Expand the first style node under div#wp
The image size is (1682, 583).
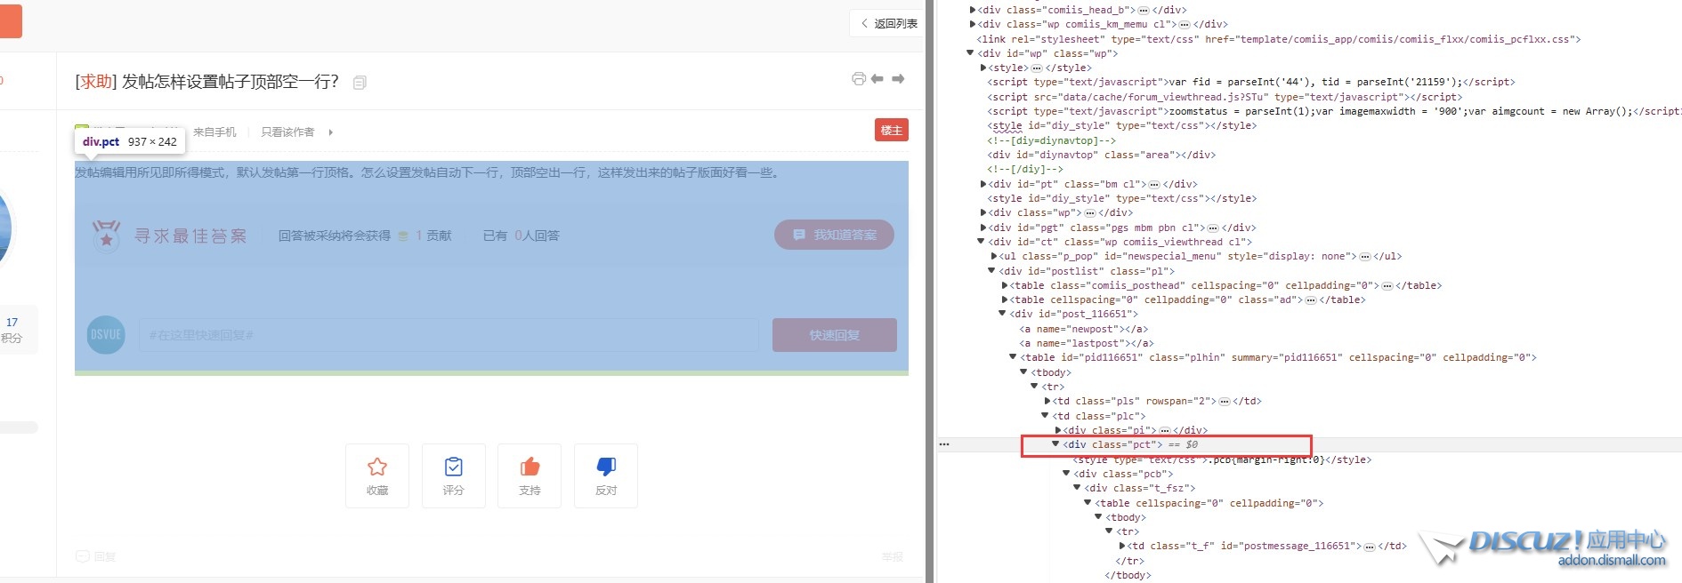coord(983,68)
